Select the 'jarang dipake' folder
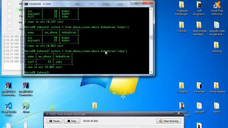This screenshot has width=228, height=128. (217, 87)
